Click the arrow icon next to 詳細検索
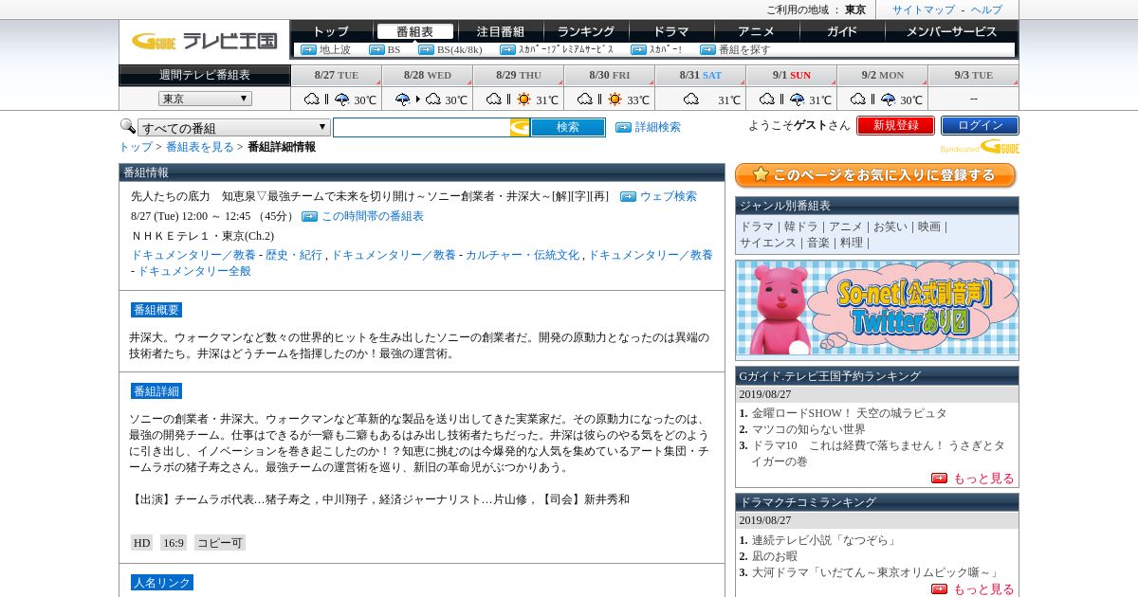 pyautogui.click(x=623, y=127)
